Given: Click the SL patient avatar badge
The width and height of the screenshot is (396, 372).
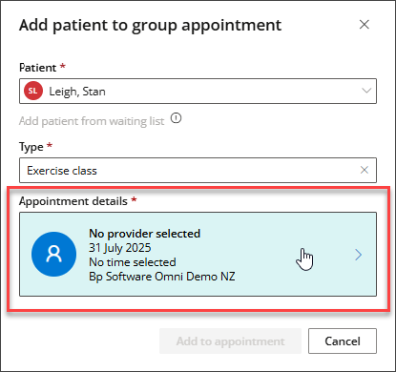Looking at the screenshot, I should [33, 91].
